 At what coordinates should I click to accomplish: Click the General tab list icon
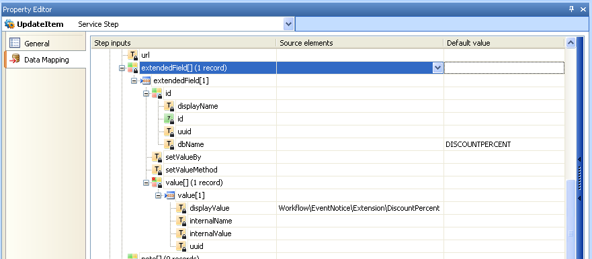(15, 43)
